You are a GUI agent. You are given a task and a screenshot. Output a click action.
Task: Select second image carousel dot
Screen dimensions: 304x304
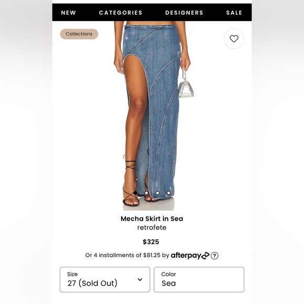(x=146, y=193)
